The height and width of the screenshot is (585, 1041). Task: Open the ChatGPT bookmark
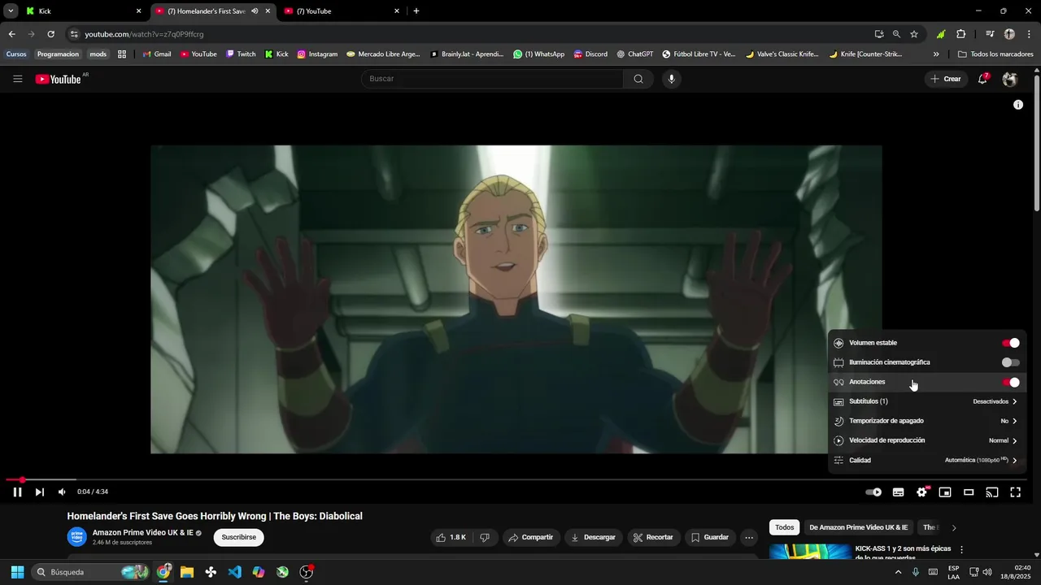[x=635, y=54]
